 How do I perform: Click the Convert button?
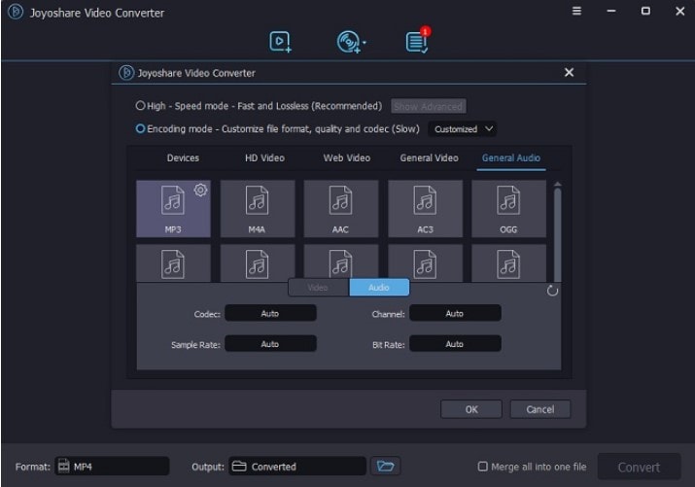pos(639,467)
